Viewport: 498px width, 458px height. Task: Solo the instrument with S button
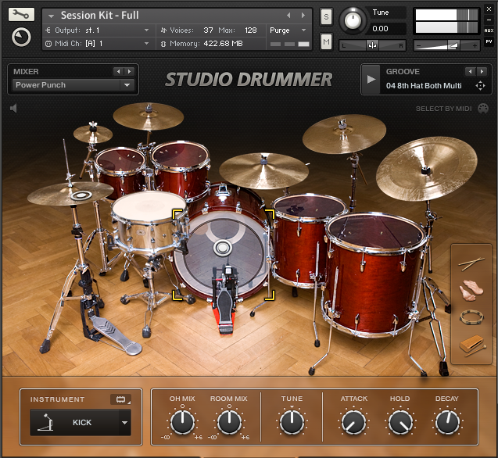tap(326, 16)
